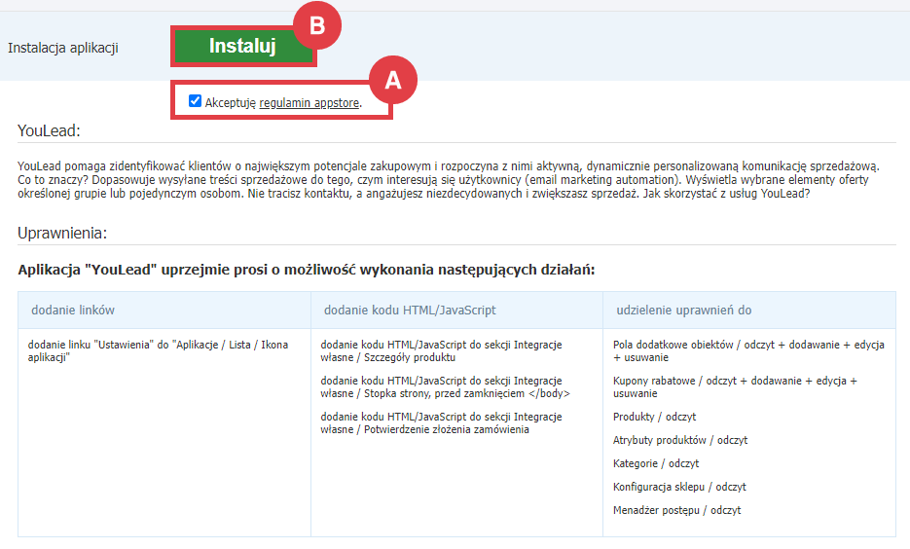Image resolution: width=910 pixels, height=549 pixels.
Task: Open the regulamin appstore link
Action: pos(309,102)
